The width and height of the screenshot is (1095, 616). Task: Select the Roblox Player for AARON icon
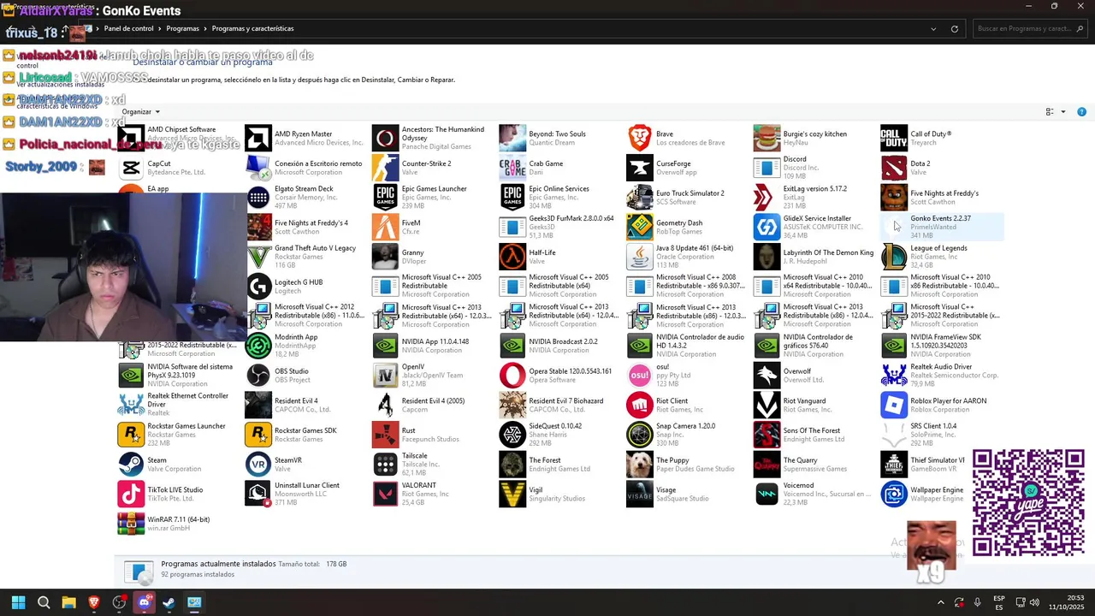pos(894,405)
